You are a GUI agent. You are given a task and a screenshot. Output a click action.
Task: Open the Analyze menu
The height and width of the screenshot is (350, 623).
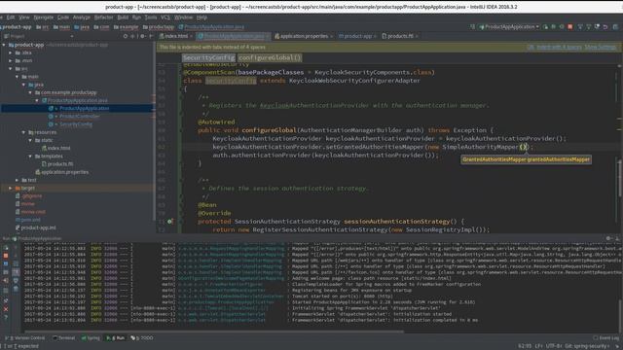point(82,17)
